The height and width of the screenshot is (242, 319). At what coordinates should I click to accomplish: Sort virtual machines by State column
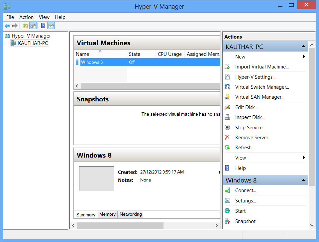(142, 54)
